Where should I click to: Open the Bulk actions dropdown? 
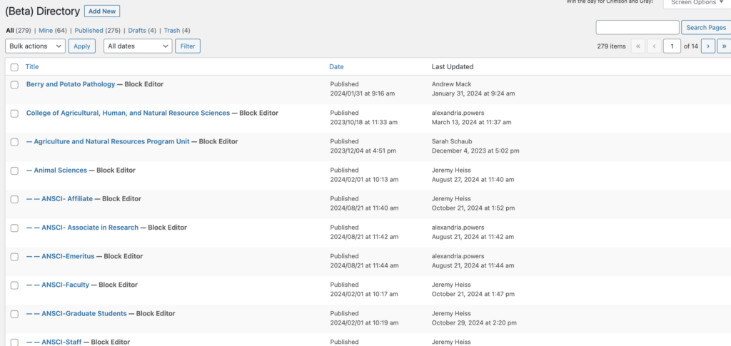click(36, 46)
